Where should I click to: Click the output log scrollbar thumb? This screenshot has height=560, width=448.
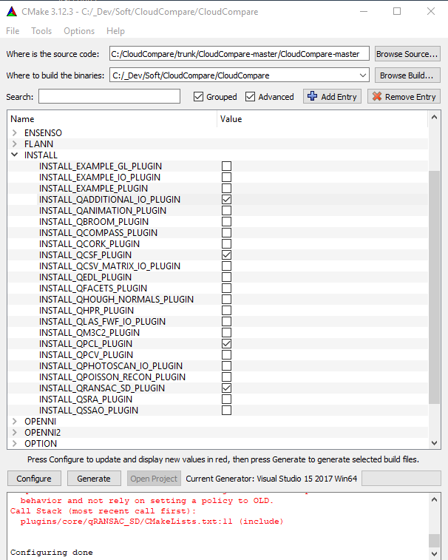coord(434,541)
